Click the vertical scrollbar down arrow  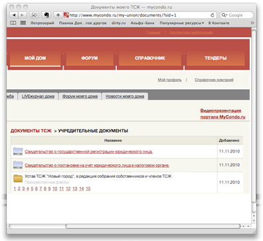click(x=254, y=221)
